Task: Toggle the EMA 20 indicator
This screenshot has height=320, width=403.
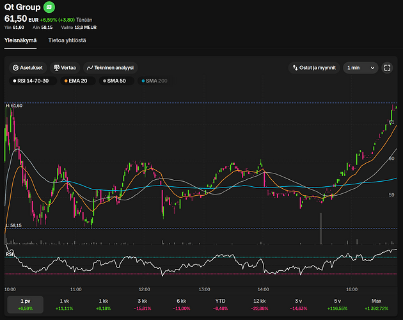Action: point(78,81)
